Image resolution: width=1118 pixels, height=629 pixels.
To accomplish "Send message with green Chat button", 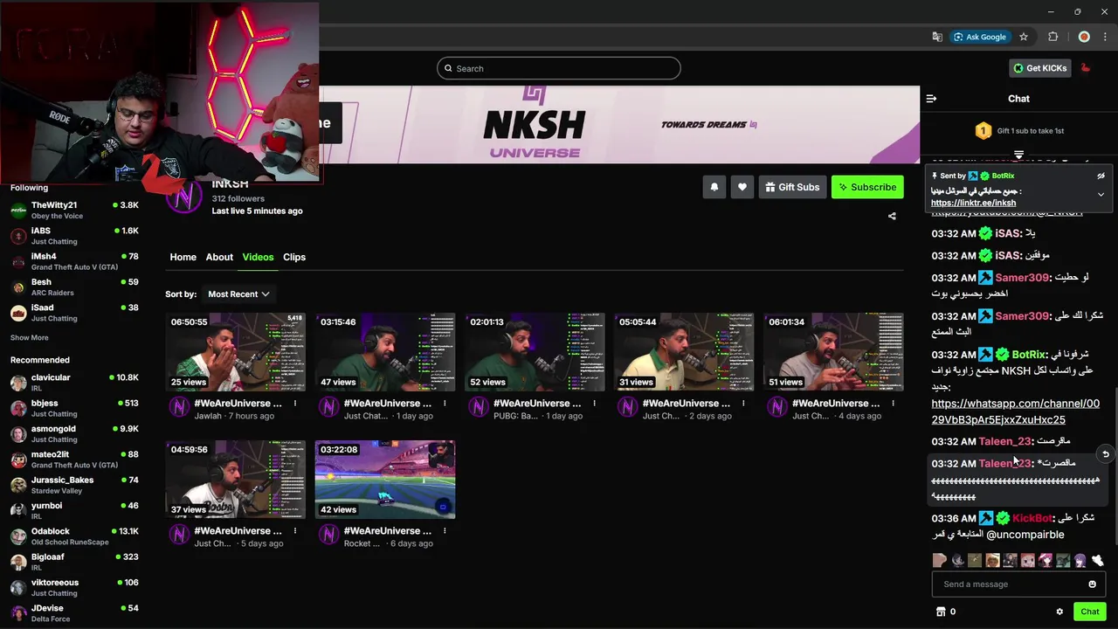I will coord(1089,612).
